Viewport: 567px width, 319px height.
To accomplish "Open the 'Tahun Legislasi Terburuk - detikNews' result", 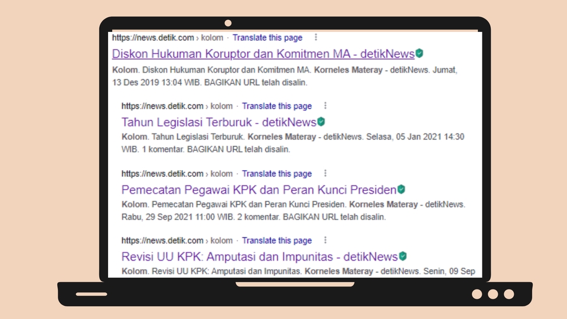I will point(219,122).
